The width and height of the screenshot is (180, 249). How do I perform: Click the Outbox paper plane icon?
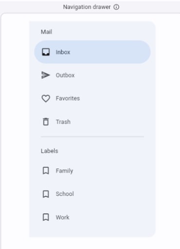click(46, 75)
